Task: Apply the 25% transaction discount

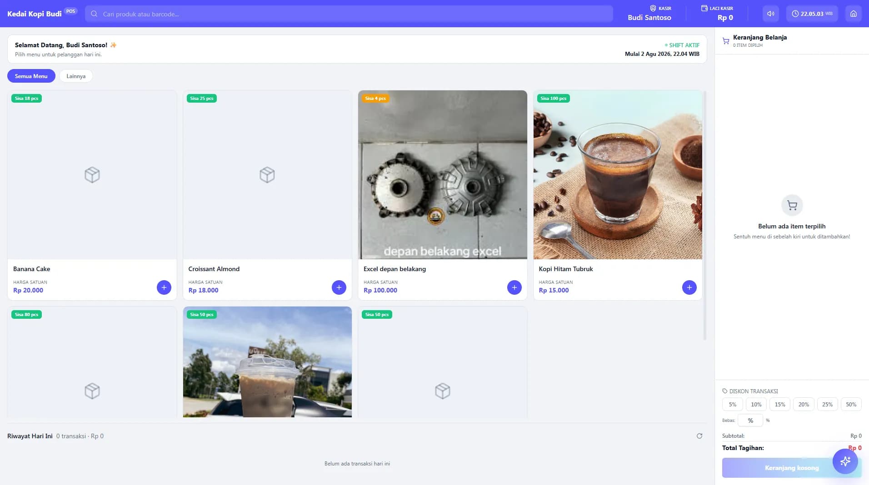Action: pos(827,404)
